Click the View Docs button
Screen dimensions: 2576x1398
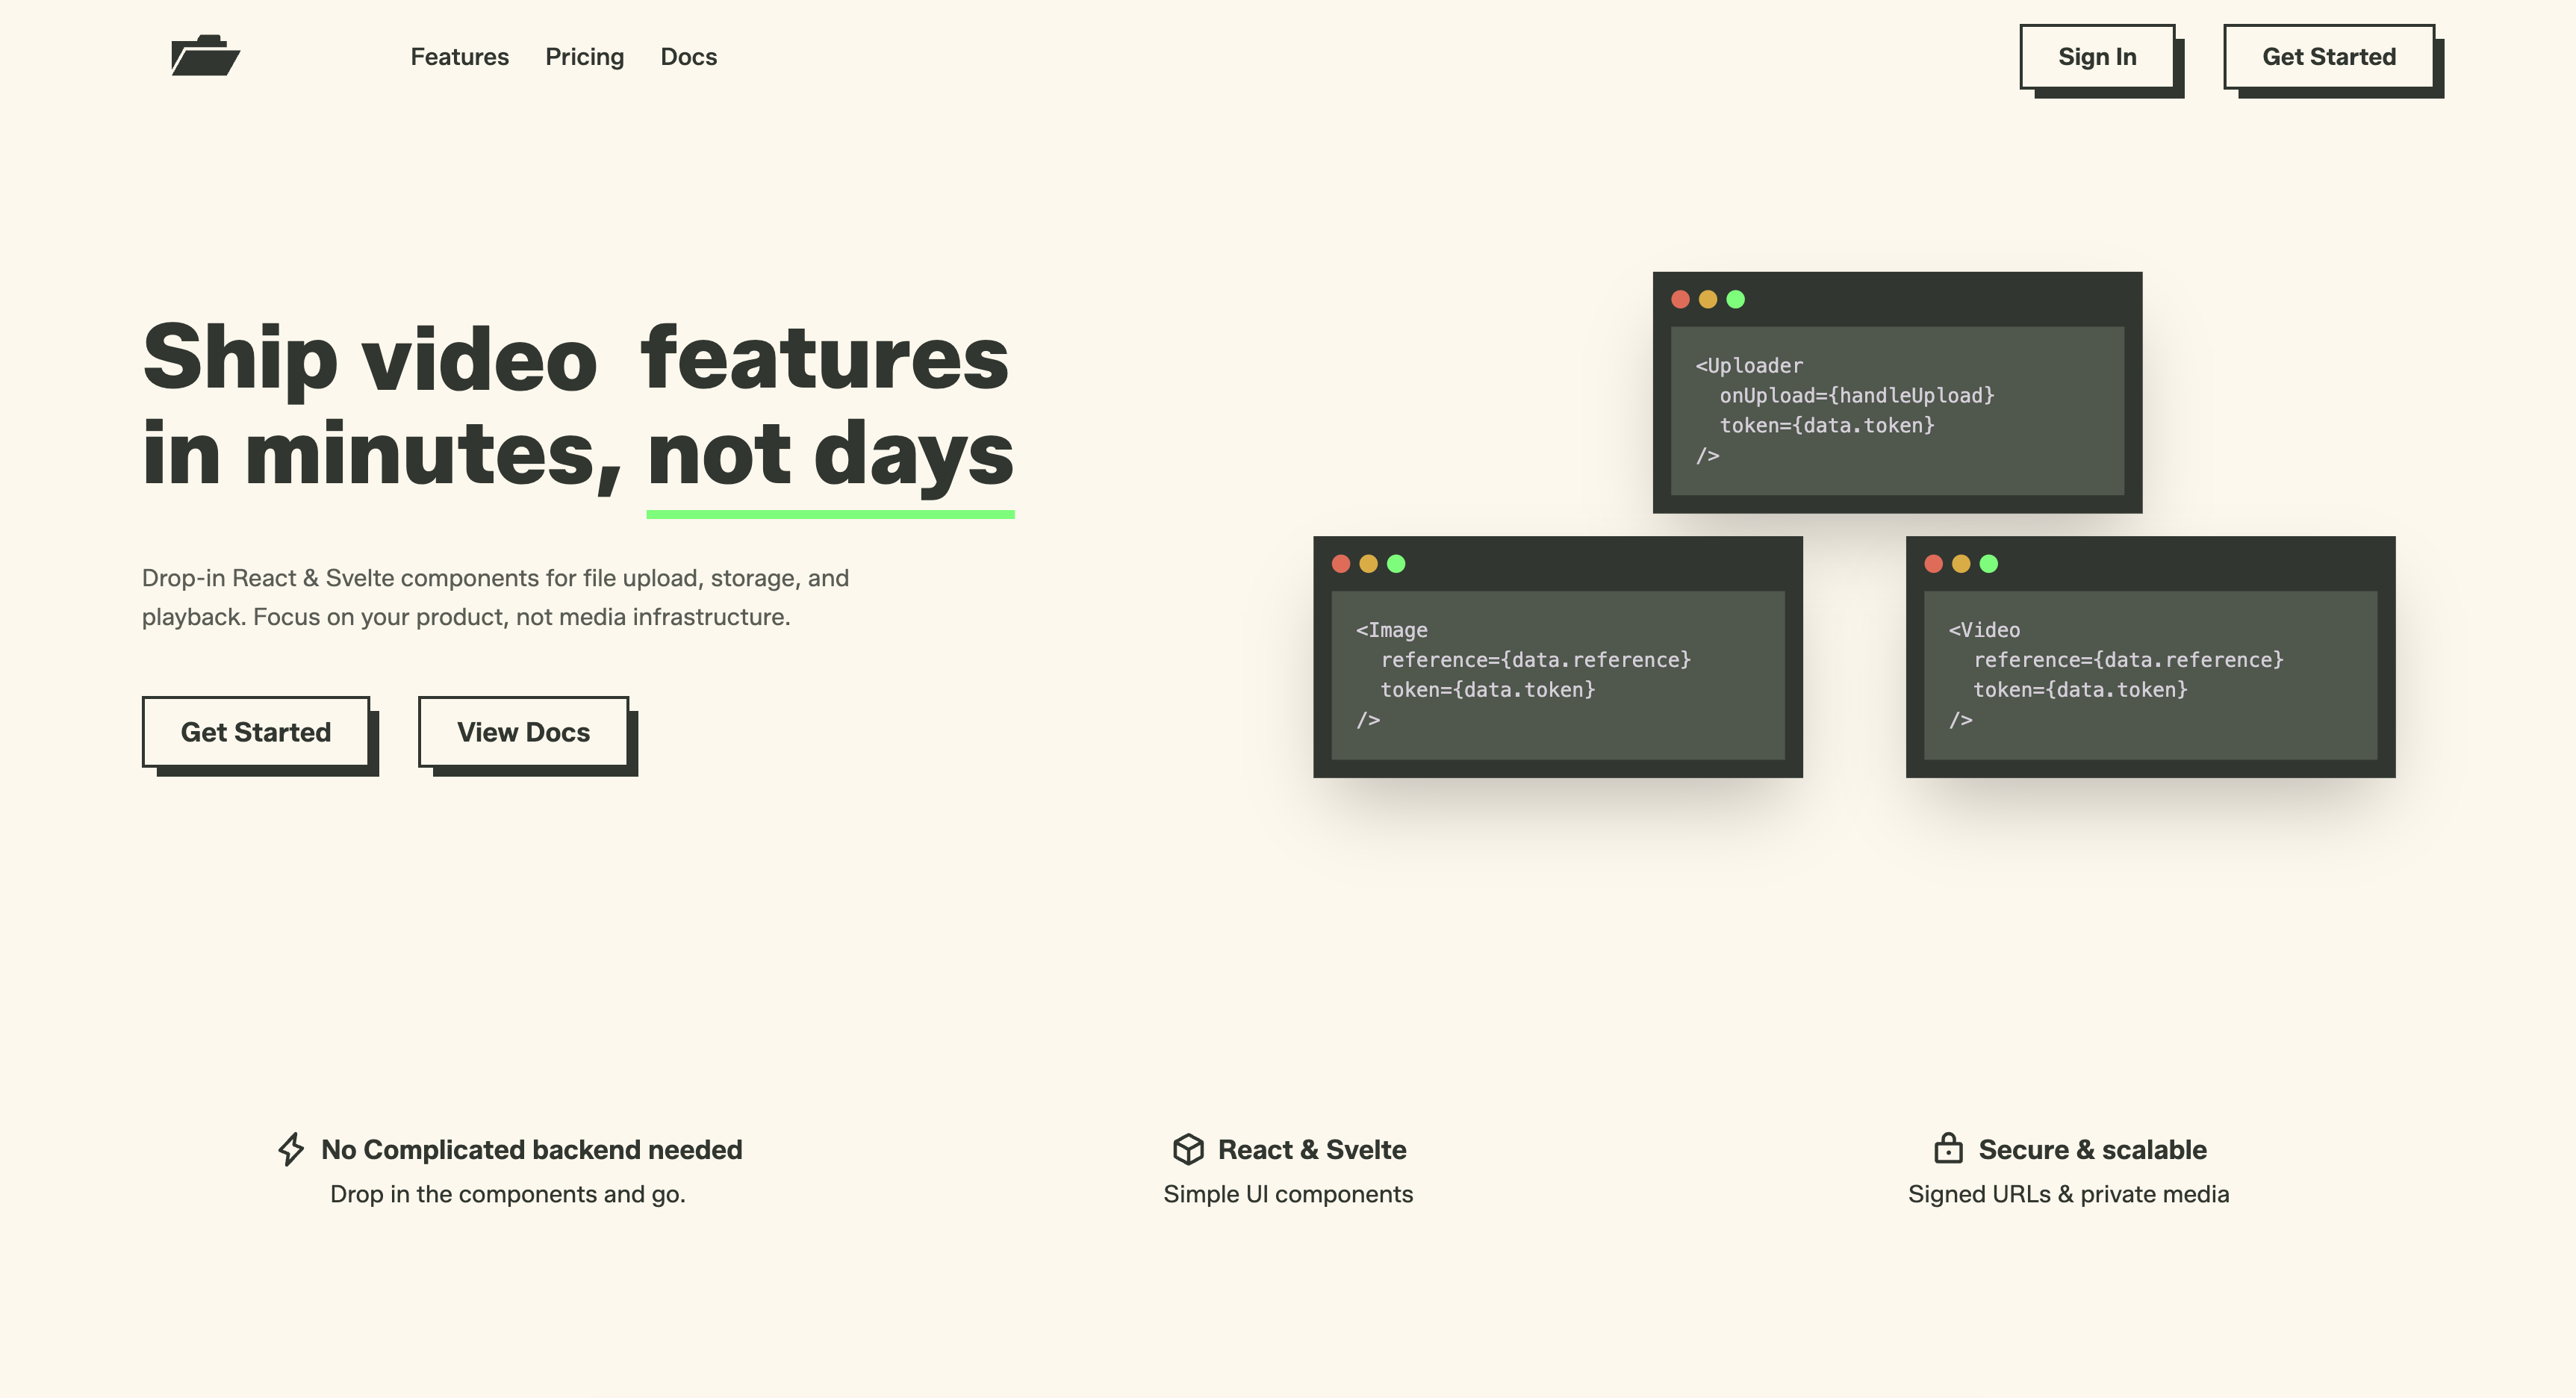tap(523, 732)
